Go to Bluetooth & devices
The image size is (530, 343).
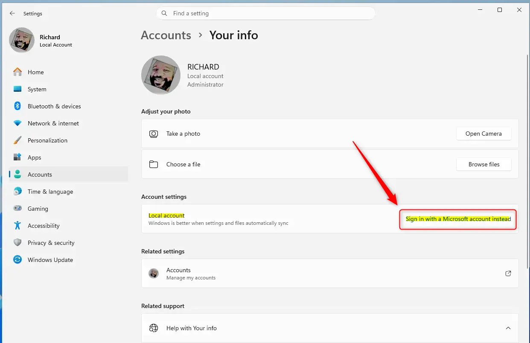(68, 106)
